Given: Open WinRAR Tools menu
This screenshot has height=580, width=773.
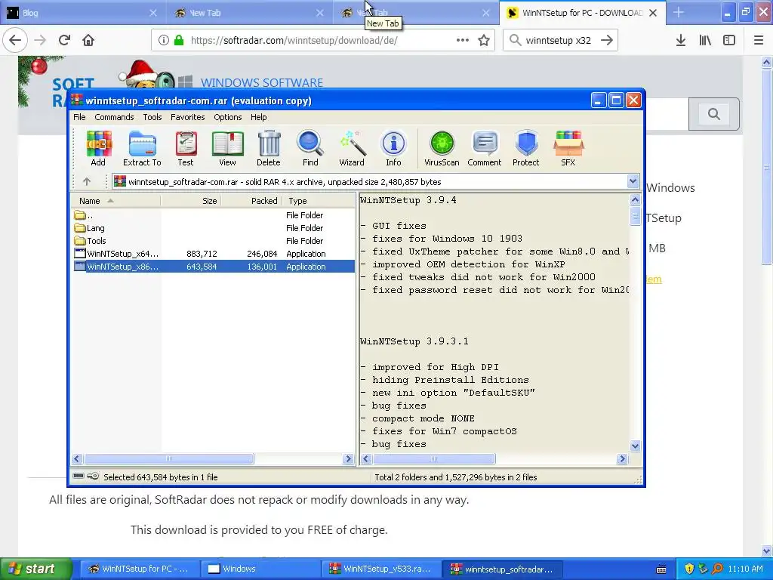Looking at the screenshot, I should [152, 117].
